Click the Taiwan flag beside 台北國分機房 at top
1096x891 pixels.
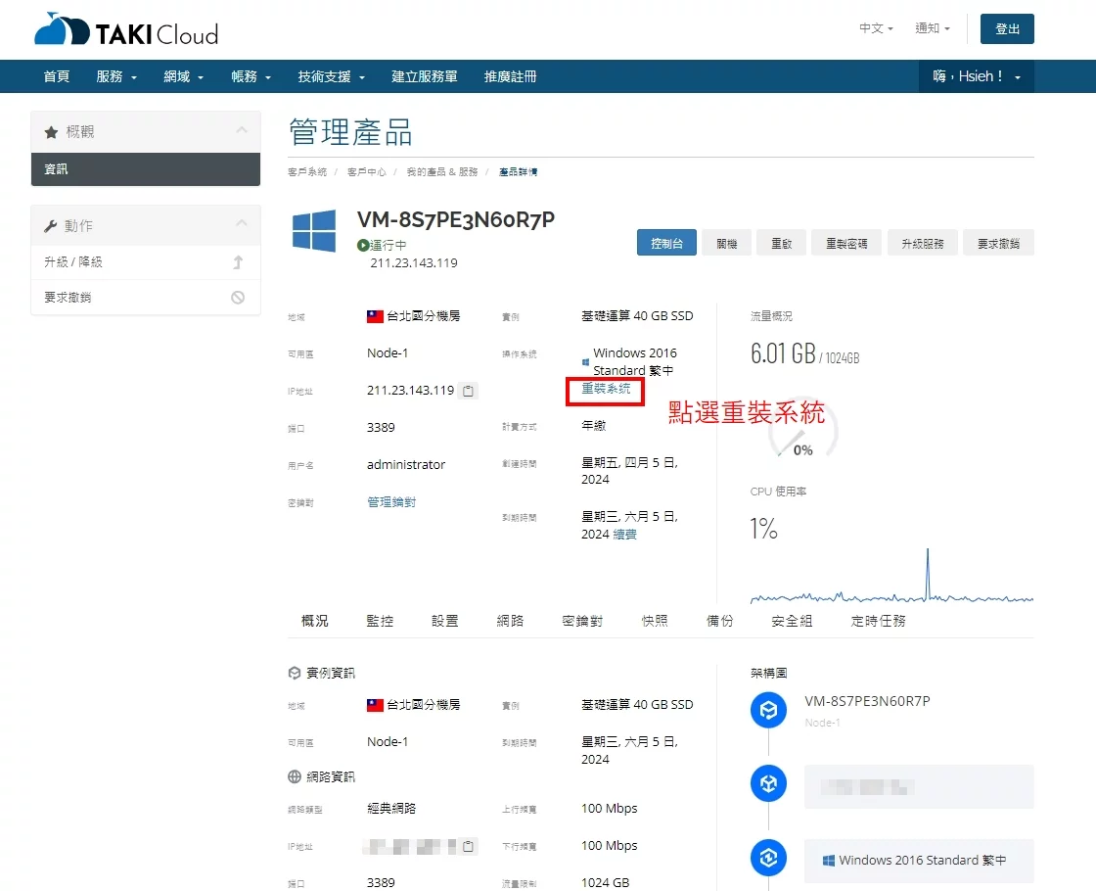coord(376,317)
